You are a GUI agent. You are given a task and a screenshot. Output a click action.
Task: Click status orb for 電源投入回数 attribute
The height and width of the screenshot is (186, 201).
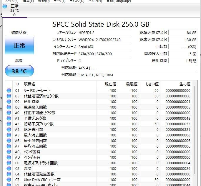(9, 107)
